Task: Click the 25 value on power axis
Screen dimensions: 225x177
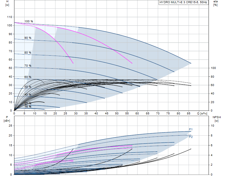Action: point(10,126)
